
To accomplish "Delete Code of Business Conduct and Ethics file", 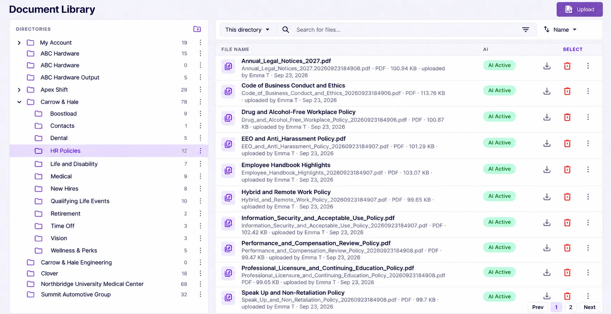I will coord(567,91).
